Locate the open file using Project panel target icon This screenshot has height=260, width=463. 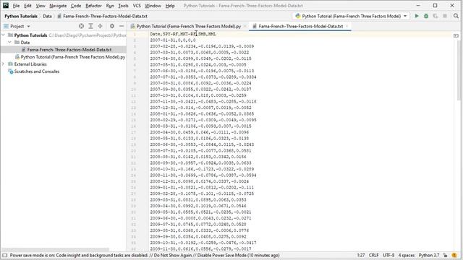click(81, 26)
